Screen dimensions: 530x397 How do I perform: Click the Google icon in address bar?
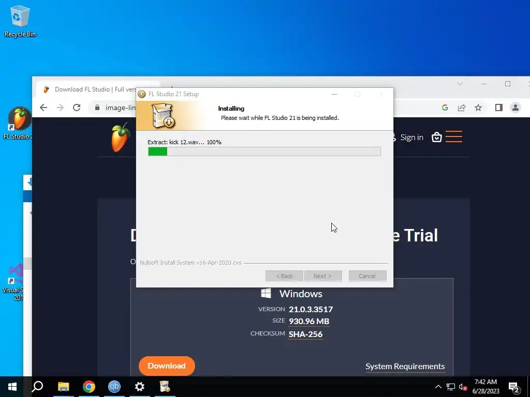coord(445,108)
